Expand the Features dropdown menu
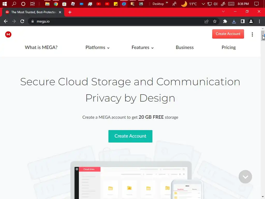 click(143, 48)
